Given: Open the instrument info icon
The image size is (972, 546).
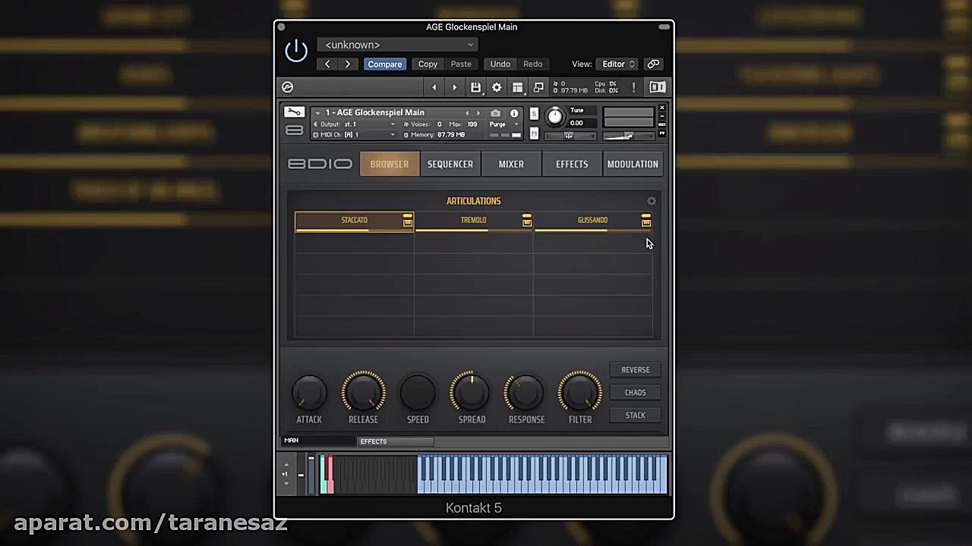Looking at the screenshot, I should [x=514, y=113].
